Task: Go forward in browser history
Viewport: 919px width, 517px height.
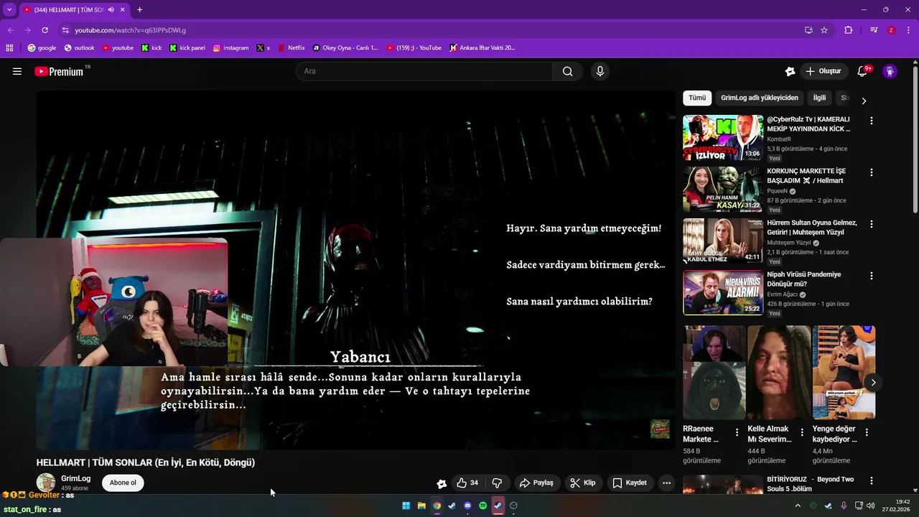Action: point(27,30)
